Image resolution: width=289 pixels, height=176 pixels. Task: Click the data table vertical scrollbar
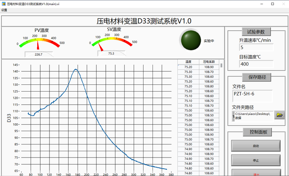coord(221,117)
